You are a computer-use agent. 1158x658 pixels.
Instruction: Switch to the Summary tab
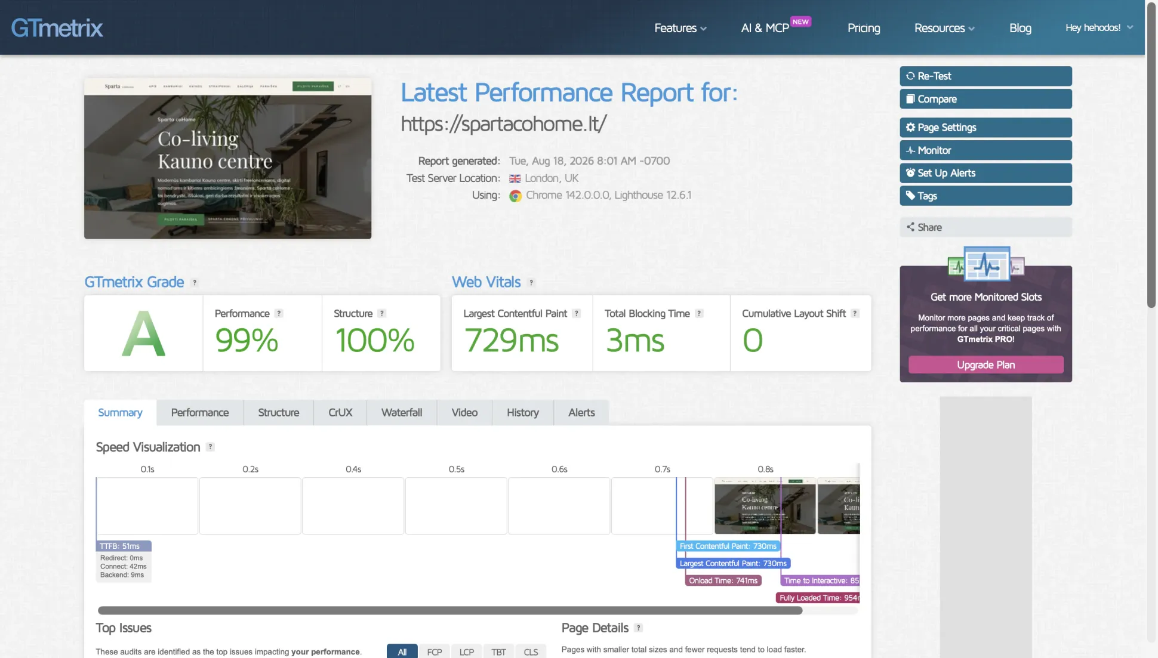click(120, 413)
